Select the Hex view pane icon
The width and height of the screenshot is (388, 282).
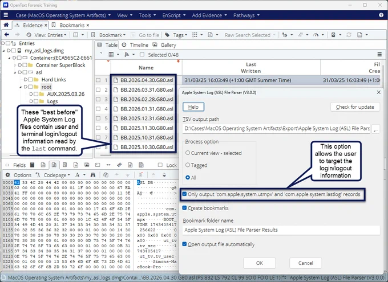pos(54,165)
